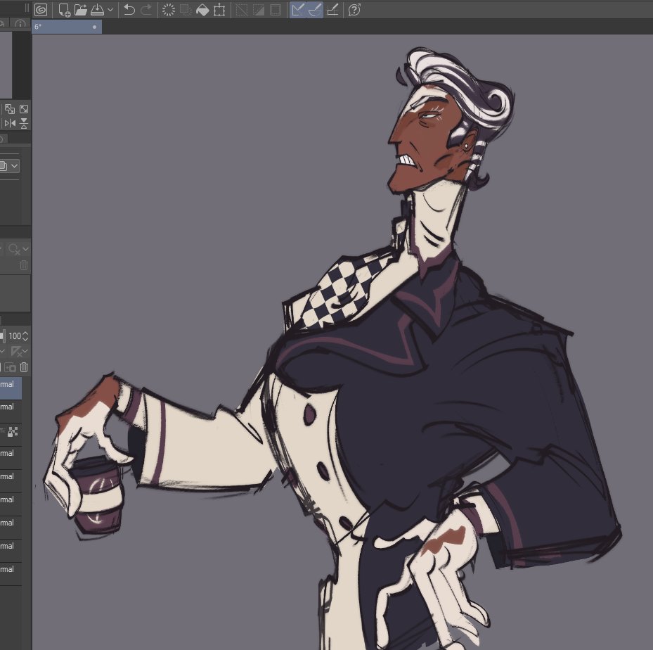Click the greyed-out magnifier-with-x icon
653x650 pixels.
click(14, 250)
